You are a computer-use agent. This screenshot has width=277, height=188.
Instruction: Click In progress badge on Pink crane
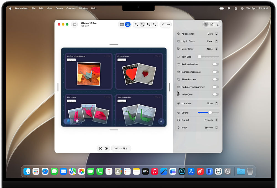71,101
